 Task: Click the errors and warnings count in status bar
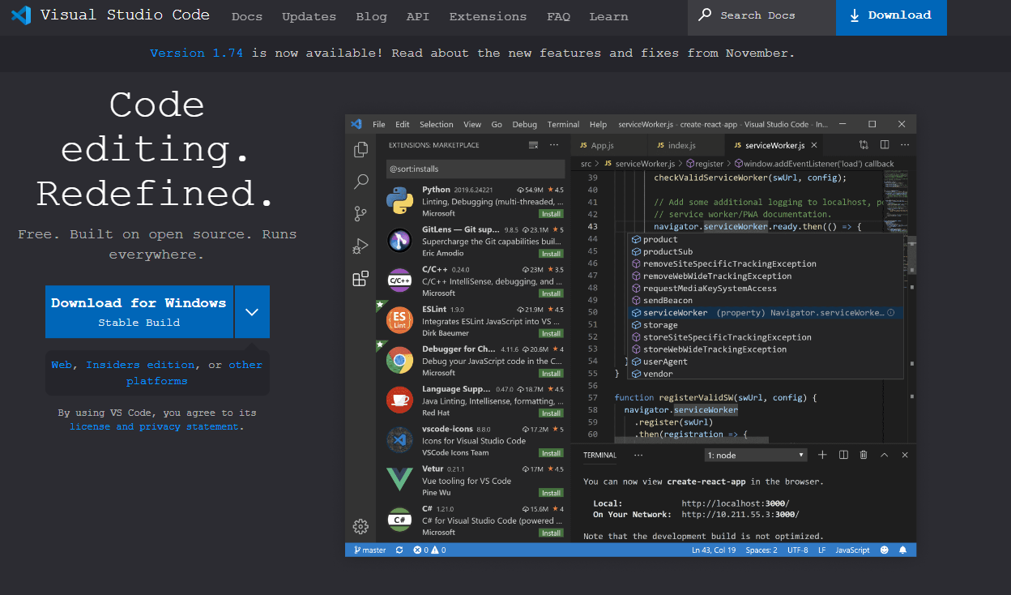[x=429, y=550]
